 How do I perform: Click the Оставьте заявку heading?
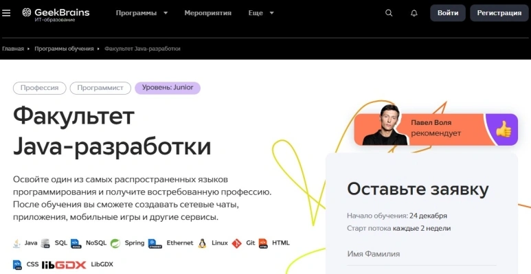click(418, 189)
